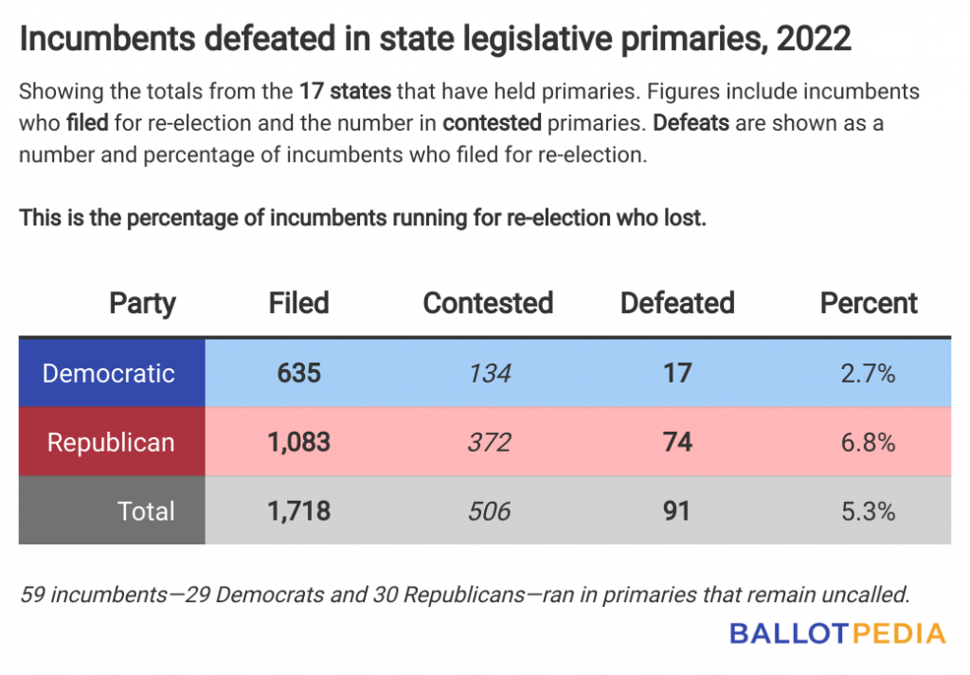Image resolution: width=970 pixels, height=675 pixels.
Task: Click the Democratic filed value 635
Action: 298,373
